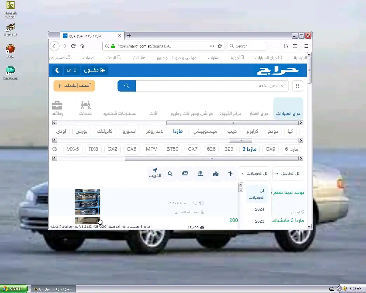Click the map location filter icon
Screen dimensions: 366x293
tap(216, 174)
